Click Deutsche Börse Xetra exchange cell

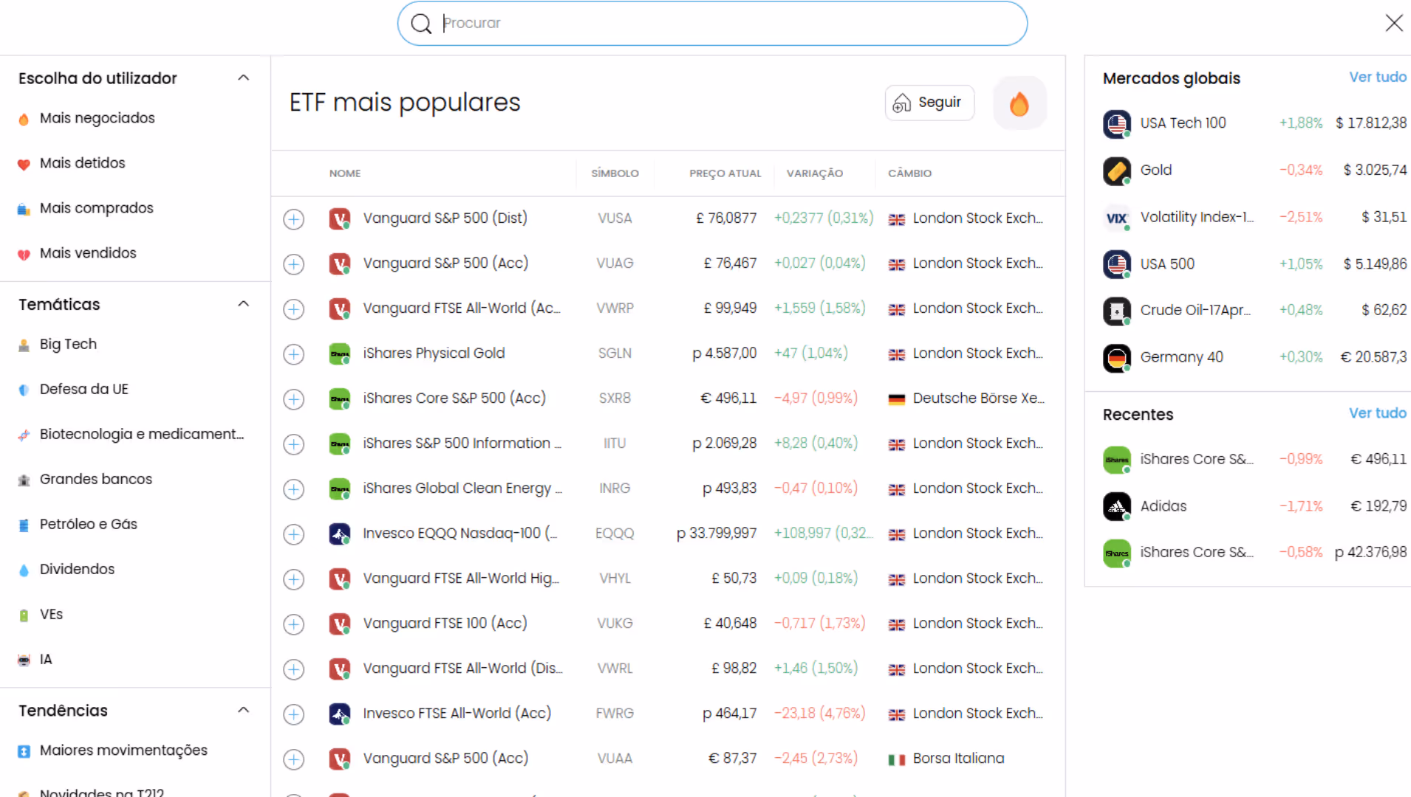click(x=966, y=398)
